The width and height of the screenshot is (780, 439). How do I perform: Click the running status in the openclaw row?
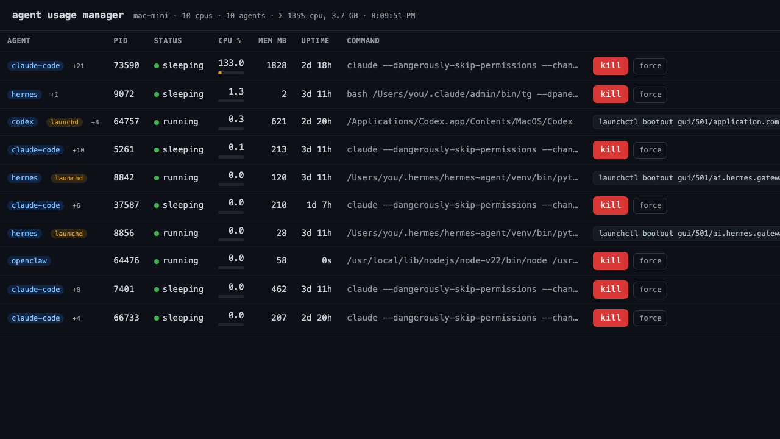176,260
